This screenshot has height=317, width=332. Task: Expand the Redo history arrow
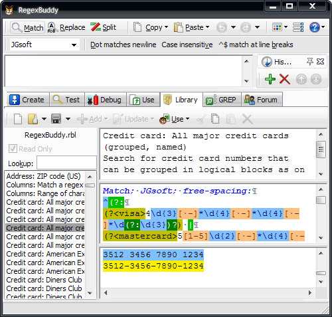(257, 27)
